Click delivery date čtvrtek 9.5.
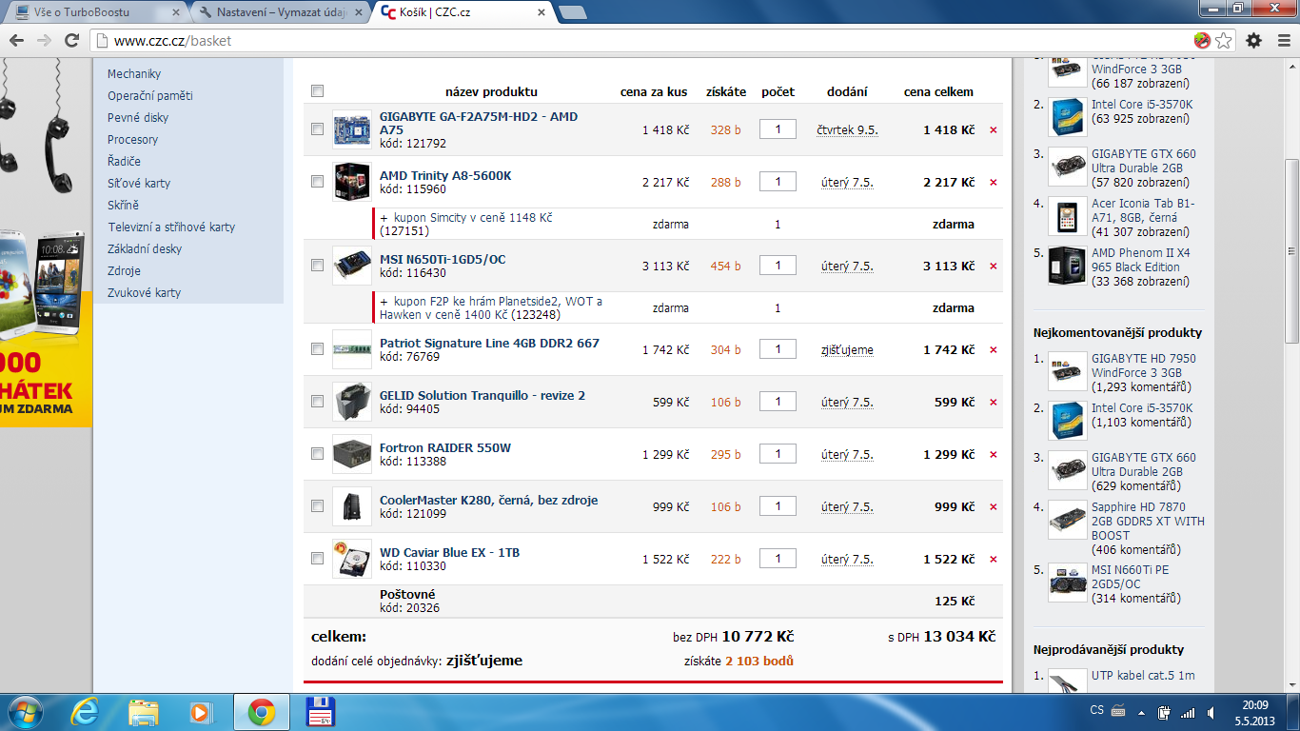The image size is (1300, 731). pyautogui.click(x=847, y=130)
